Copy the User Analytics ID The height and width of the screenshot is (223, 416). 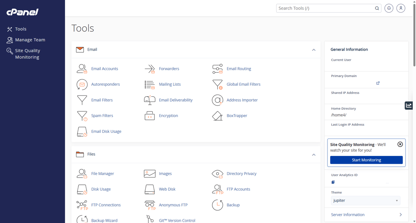333,182
